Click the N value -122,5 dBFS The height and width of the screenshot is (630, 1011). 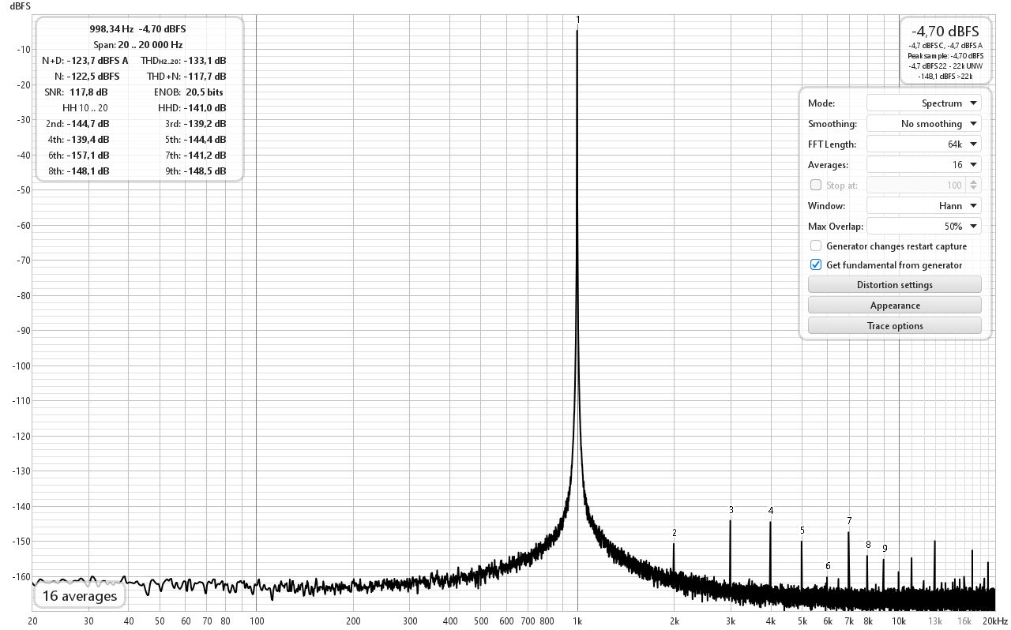93,77
